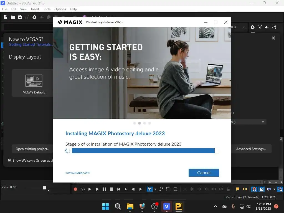Click the Copy icon in VEGAS toolbar

pos(49,17)
